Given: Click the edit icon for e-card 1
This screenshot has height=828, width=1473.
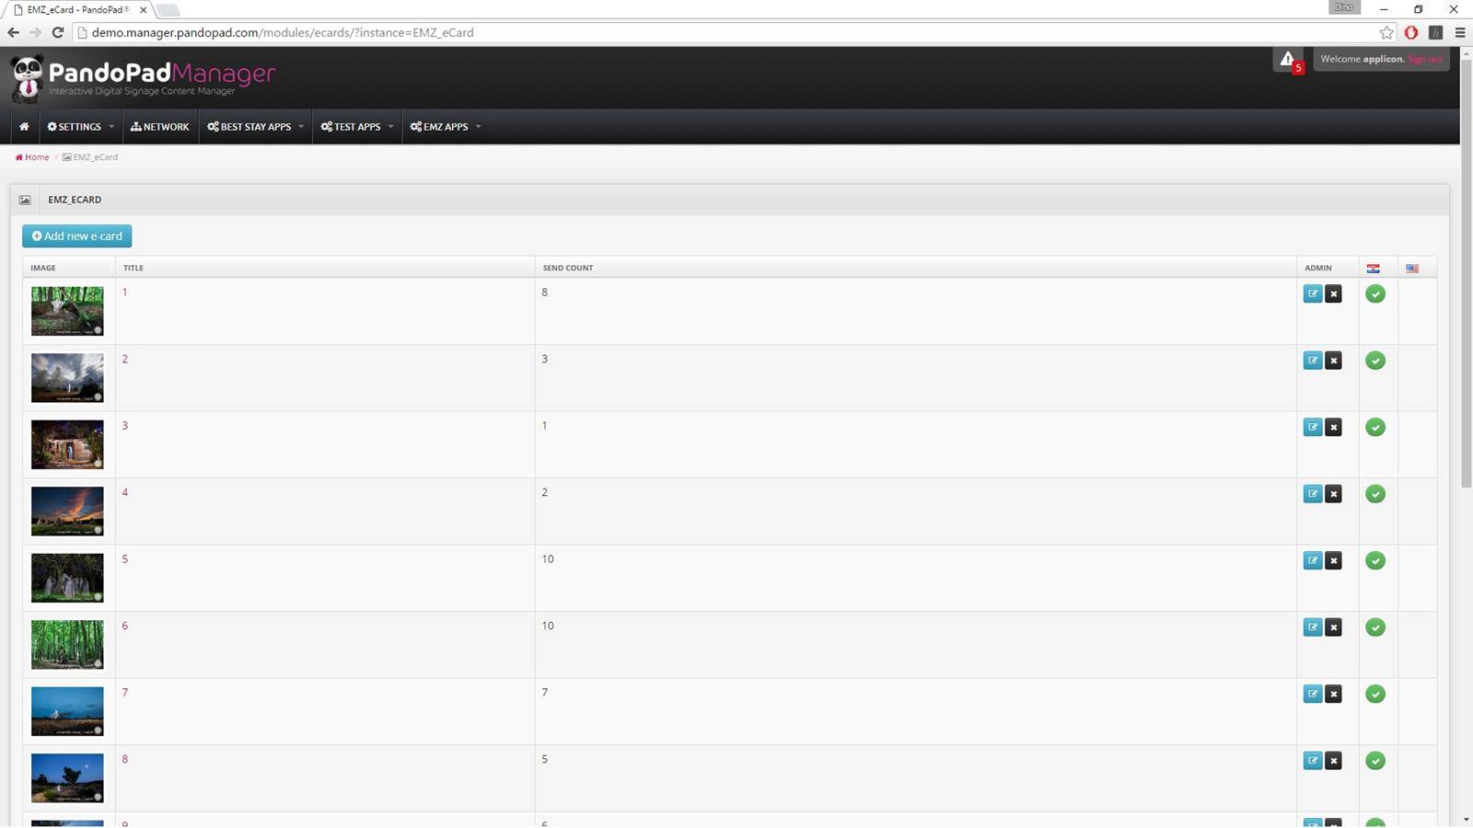Looking at the screenshot, I should tap(1313, 293).
